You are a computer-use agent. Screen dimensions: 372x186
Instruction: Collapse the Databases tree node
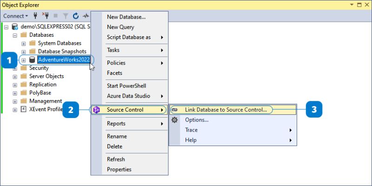[x=15, y=35]
